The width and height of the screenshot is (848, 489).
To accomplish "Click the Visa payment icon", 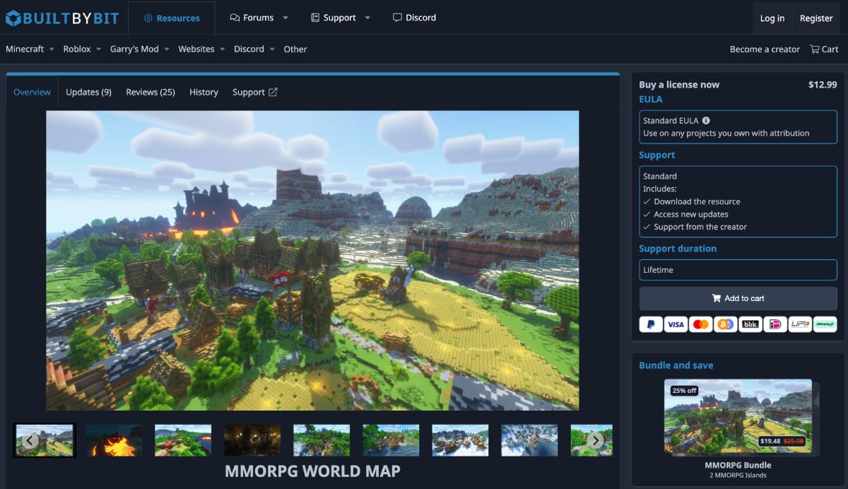I will pyautogui.click(x=676, y=324).
